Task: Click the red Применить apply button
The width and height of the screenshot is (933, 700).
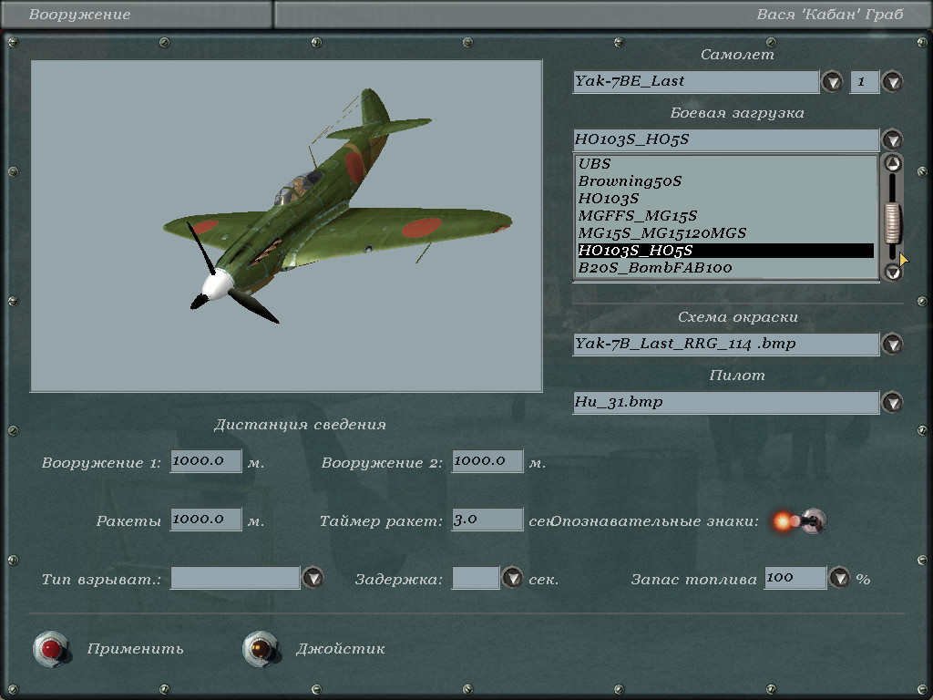Action: click(x=51, y=649)
